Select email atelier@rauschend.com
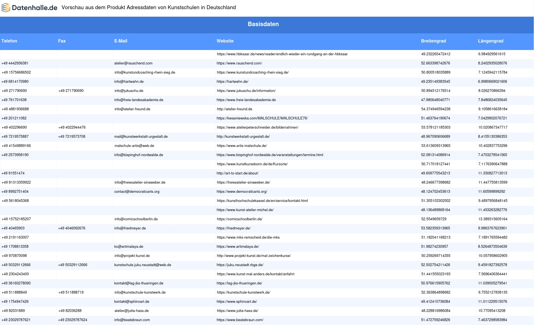This screenshot has width=534, height=325. [133, 63]
